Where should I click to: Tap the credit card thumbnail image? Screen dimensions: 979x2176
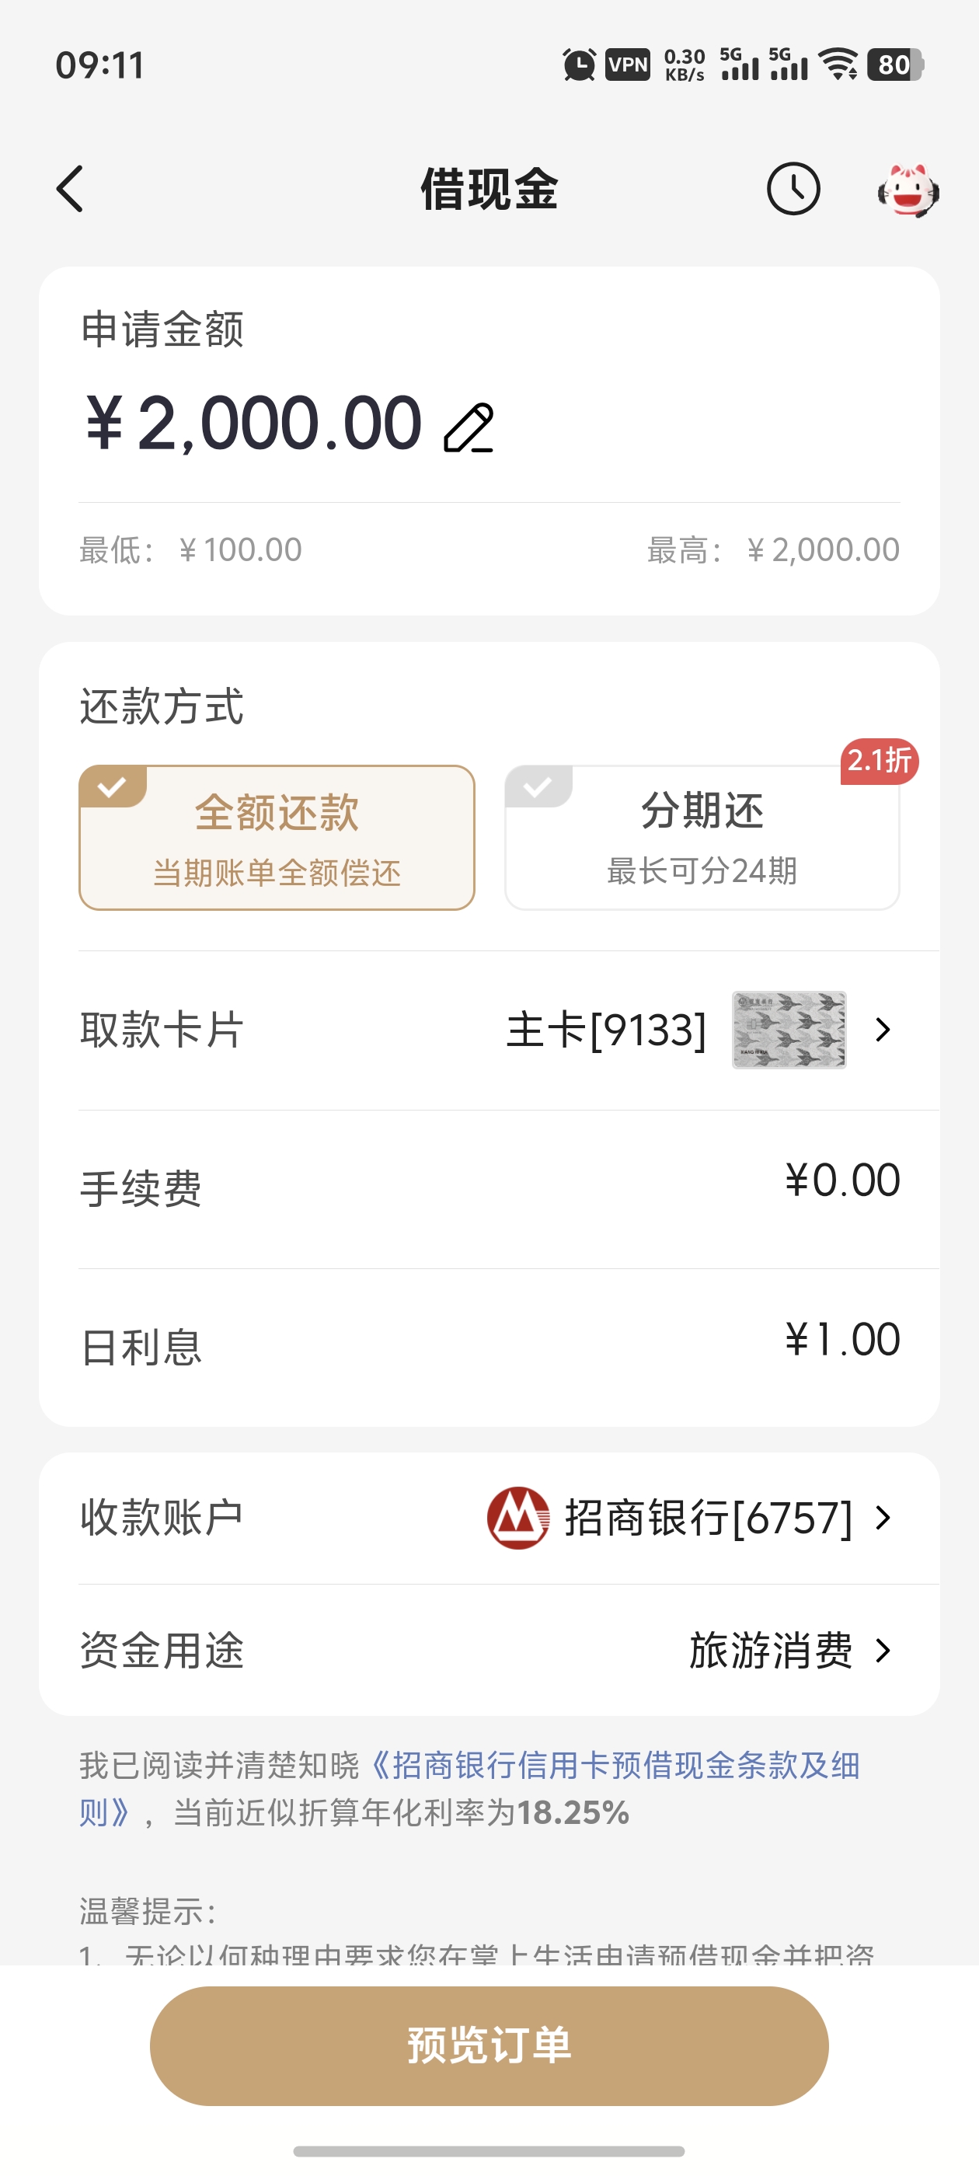pyautogui.click(x=789, y=1030)
